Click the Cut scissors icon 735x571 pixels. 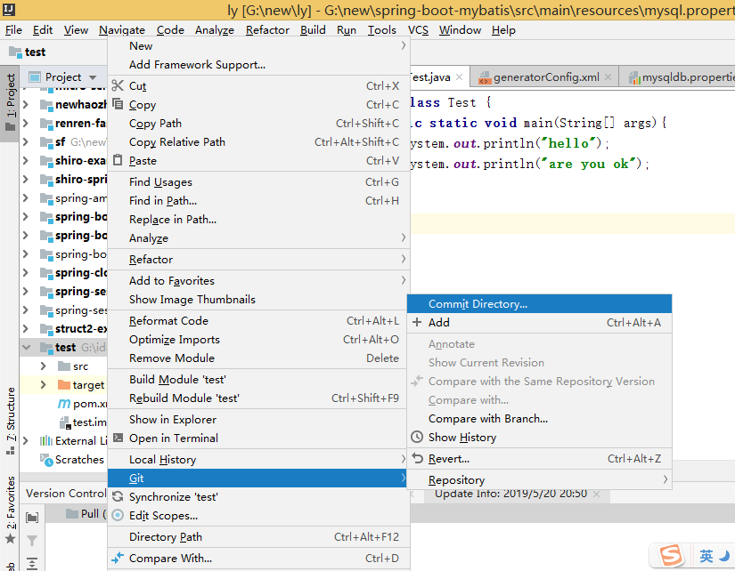pos(118,85)
